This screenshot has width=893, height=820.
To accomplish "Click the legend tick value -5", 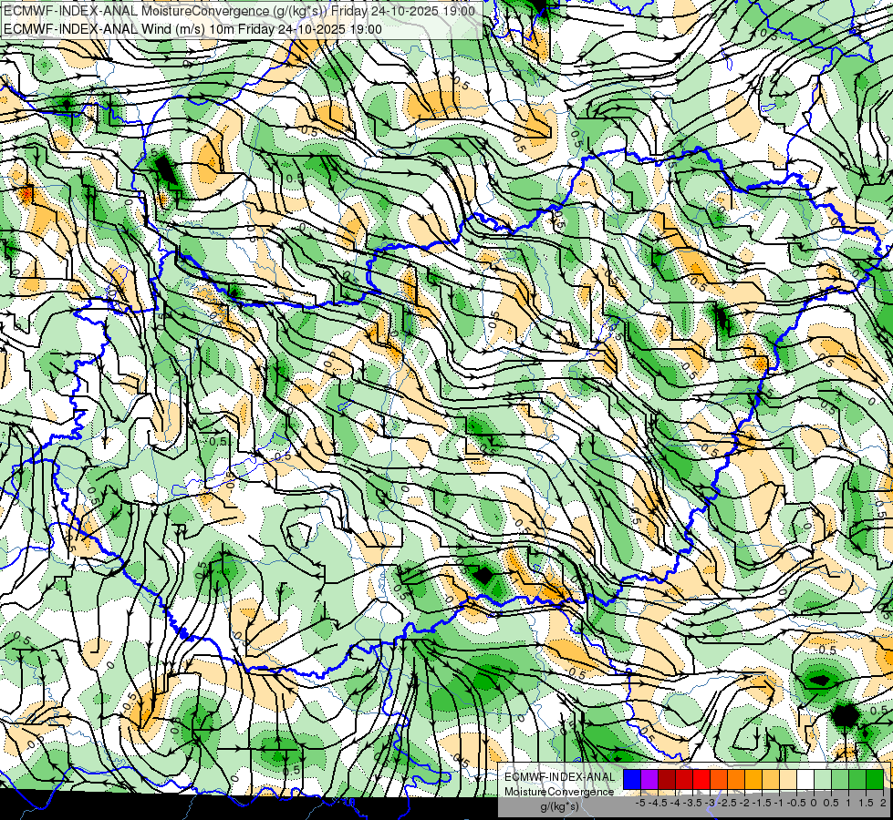I will 640,803.
